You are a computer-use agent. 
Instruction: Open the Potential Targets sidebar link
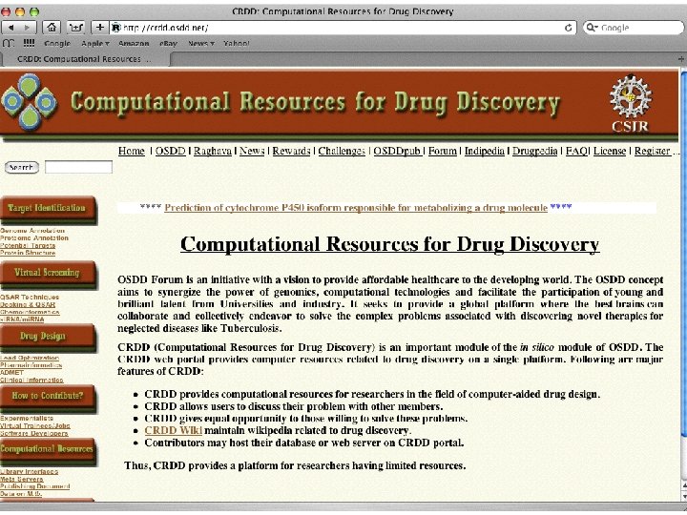[x=28, y=245]
